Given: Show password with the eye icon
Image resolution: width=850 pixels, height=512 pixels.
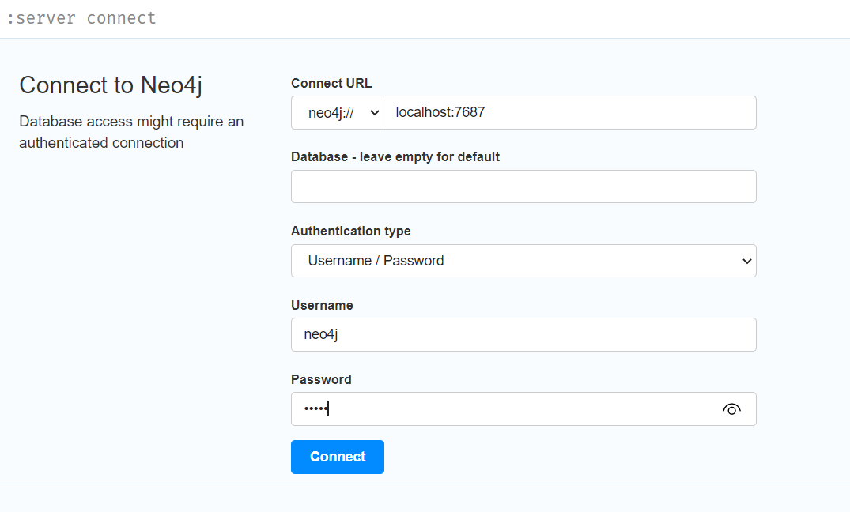Looking at the screenshot, I should (x=731, y=409).
